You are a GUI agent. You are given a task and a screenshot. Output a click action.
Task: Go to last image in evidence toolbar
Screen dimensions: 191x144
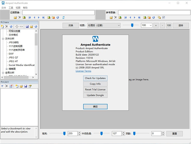(43, 18)
